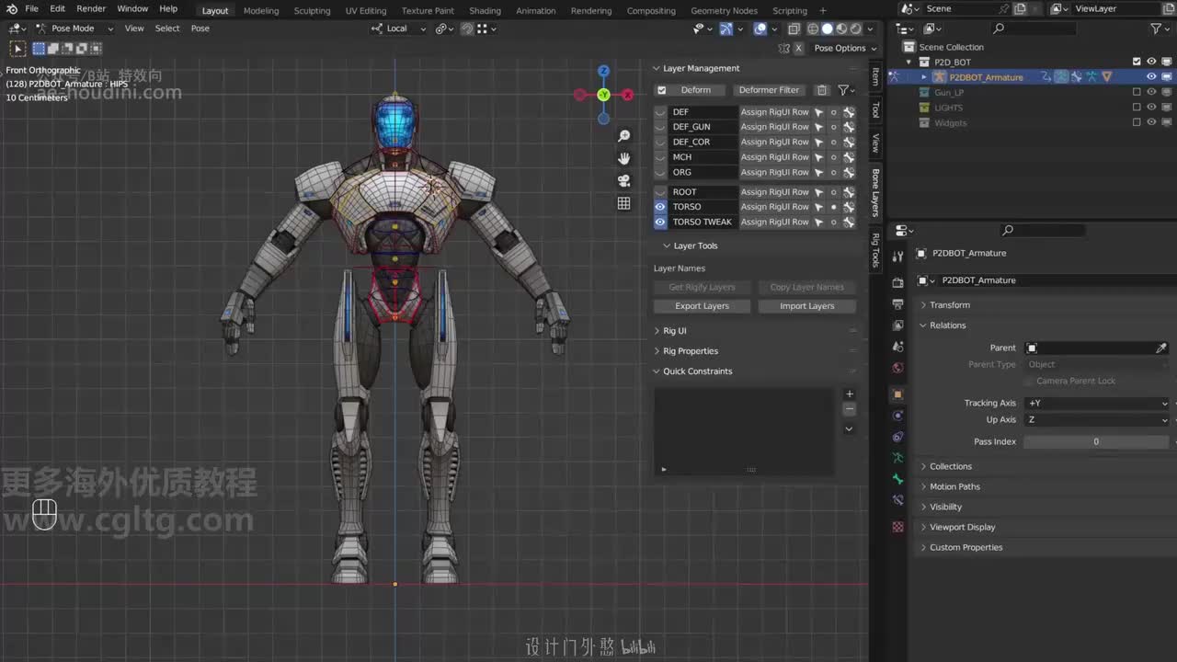This screenshot has width=1177, height=662.
Task: Hide the TORSO bone layer
Action: 660,207
